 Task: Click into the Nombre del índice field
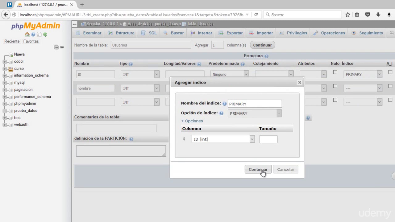click(x=255, y=104)
